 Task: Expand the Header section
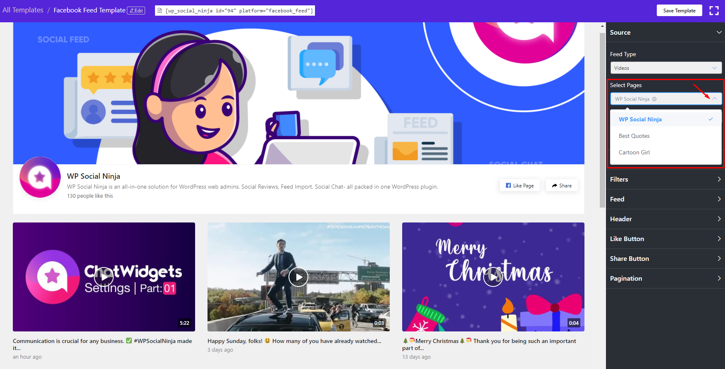tap(665, 219)
